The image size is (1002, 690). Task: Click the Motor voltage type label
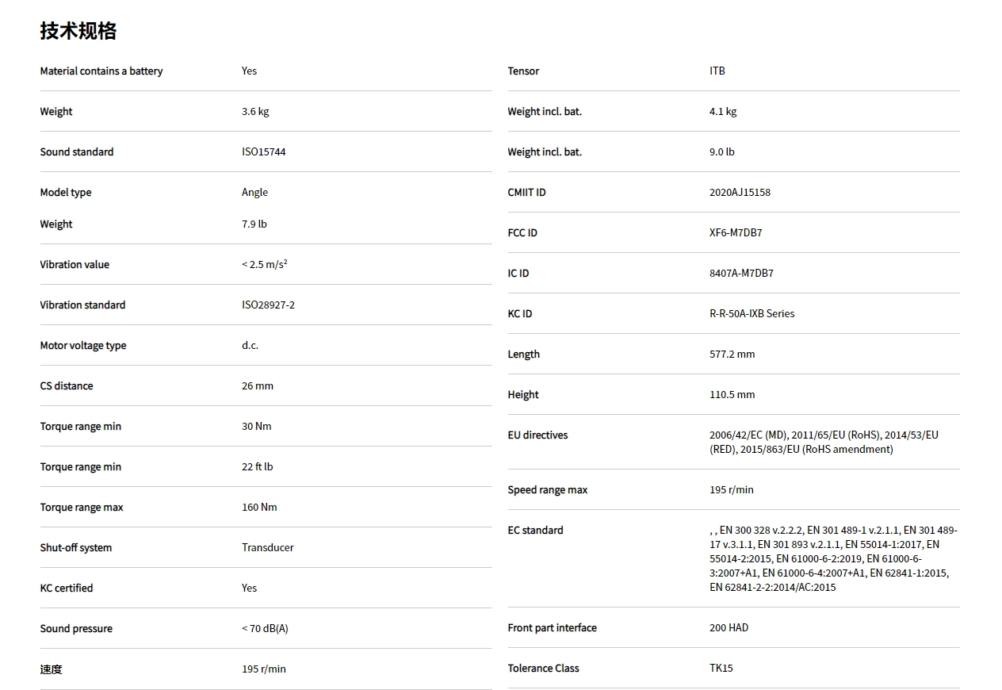pyautogui.click(x=83, y=346)
